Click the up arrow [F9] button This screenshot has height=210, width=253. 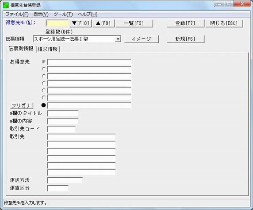point(103,23)
